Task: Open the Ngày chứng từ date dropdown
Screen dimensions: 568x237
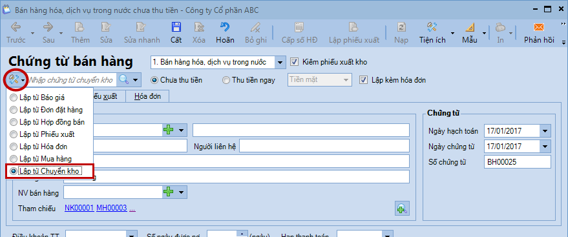Action: point(545,146)
